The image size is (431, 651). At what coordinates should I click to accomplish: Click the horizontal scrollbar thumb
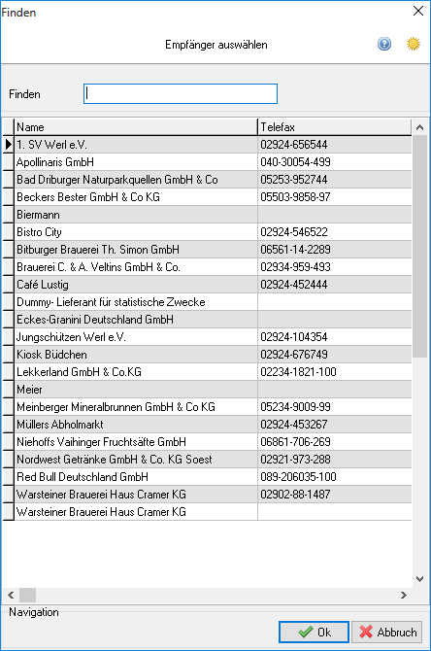pos(28,595)
